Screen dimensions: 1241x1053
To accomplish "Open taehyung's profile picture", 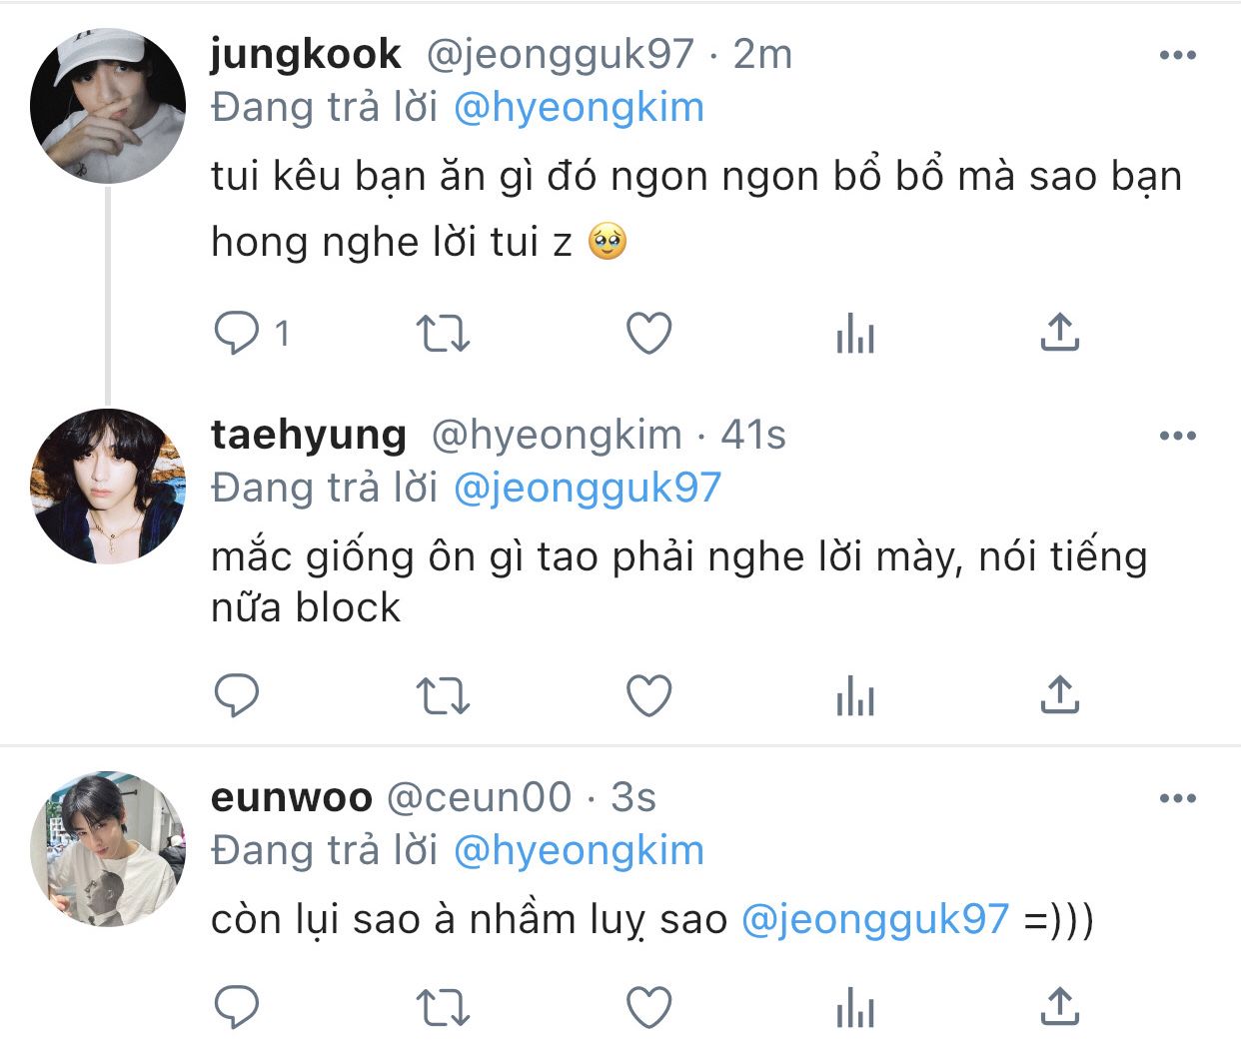I will [x=108, y=487].
